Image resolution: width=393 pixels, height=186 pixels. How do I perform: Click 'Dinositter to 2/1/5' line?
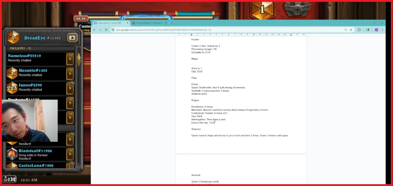coord(201,52)
